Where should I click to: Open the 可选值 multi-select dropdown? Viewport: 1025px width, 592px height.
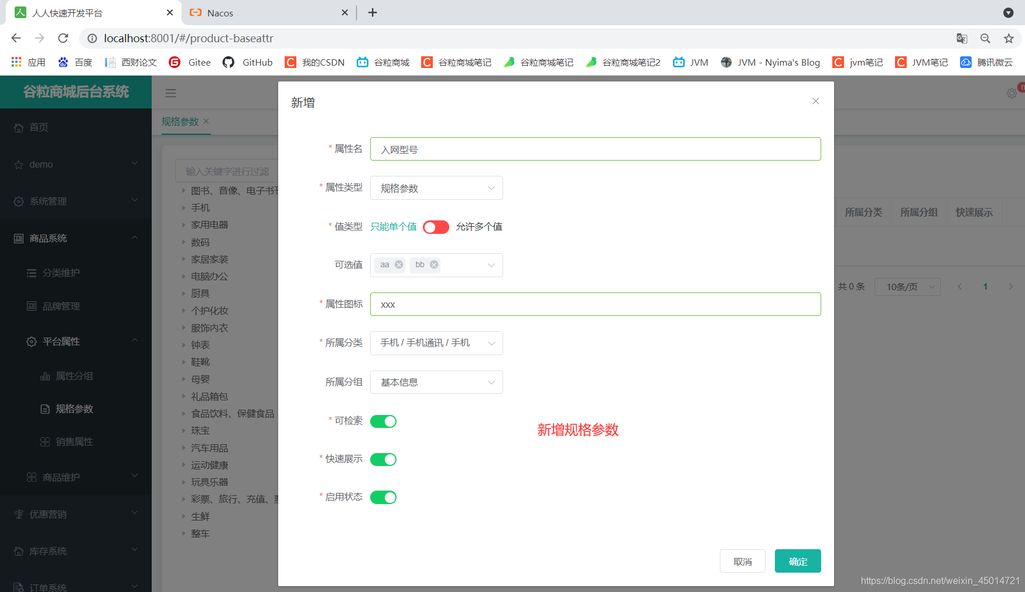click(x=436, y=265)
